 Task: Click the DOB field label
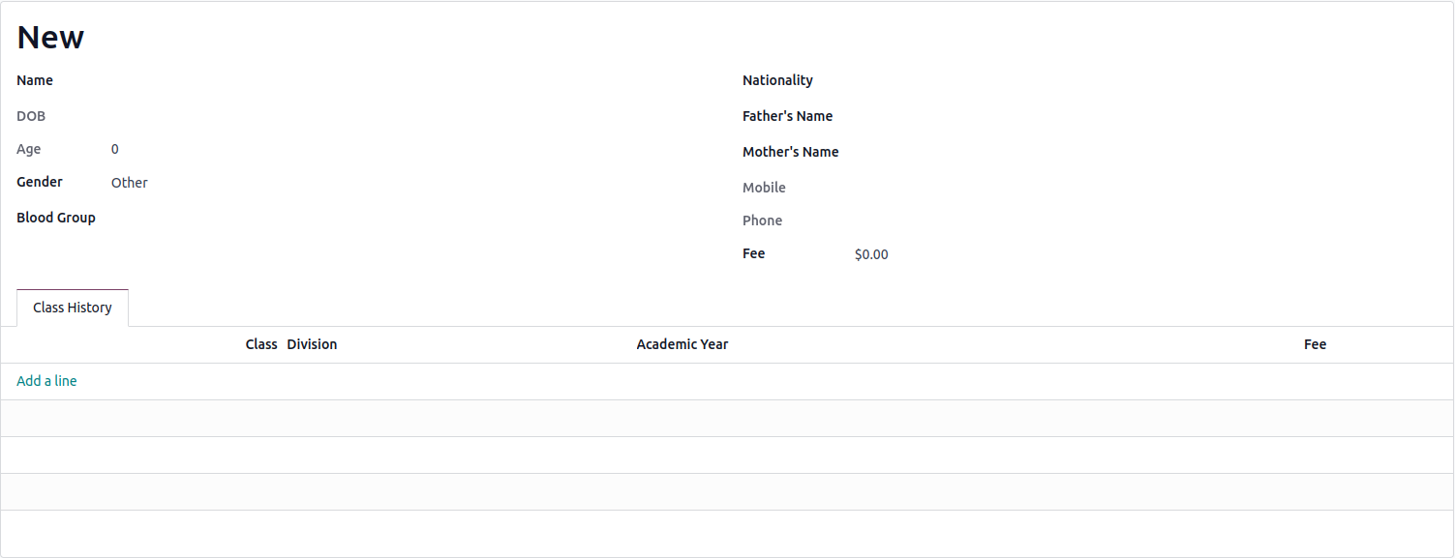click(x=31, y=116)
